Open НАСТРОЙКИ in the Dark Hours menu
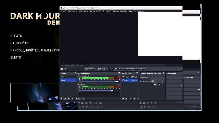The width and height of the screenshot is (219, 123). [x=20, y=43]
